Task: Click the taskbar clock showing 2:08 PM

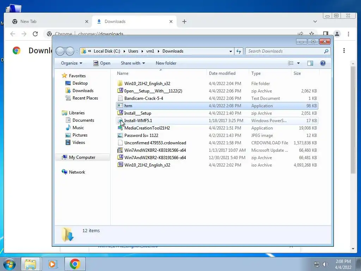Action: 343,261
